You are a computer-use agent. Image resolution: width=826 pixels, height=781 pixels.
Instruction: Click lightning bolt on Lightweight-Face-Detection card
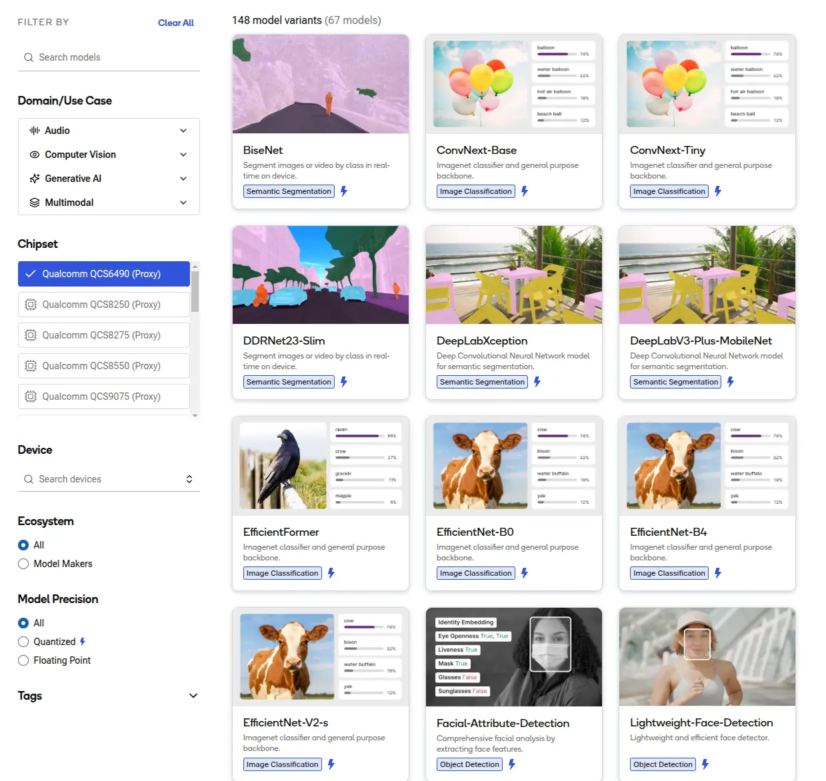pyautogui.click(x=705, y=764)
